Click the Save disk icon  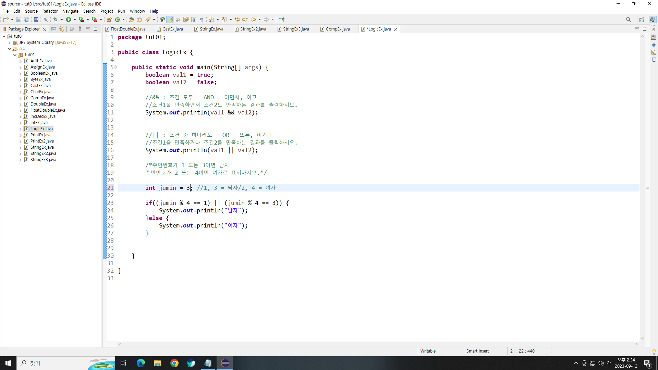(19, 20)
